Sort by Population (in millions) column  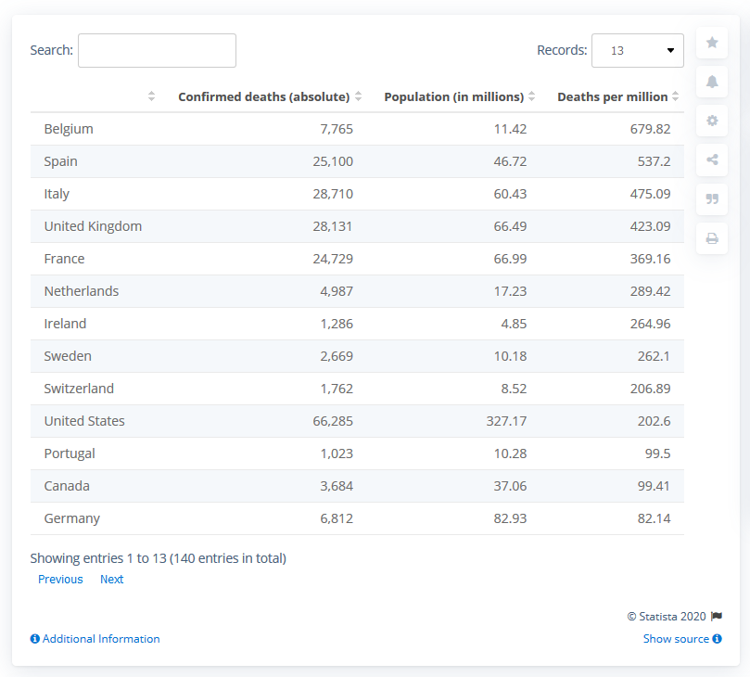(454, 96)
